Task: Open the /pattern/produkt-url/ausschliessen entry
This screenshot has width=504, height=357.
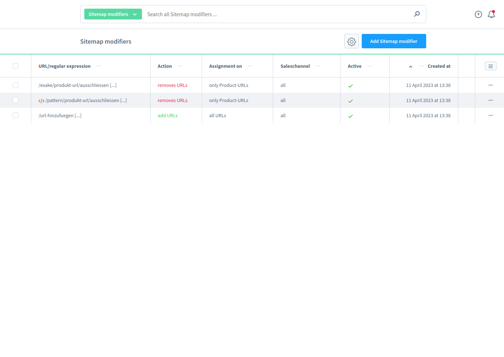Action: [86, 101]
